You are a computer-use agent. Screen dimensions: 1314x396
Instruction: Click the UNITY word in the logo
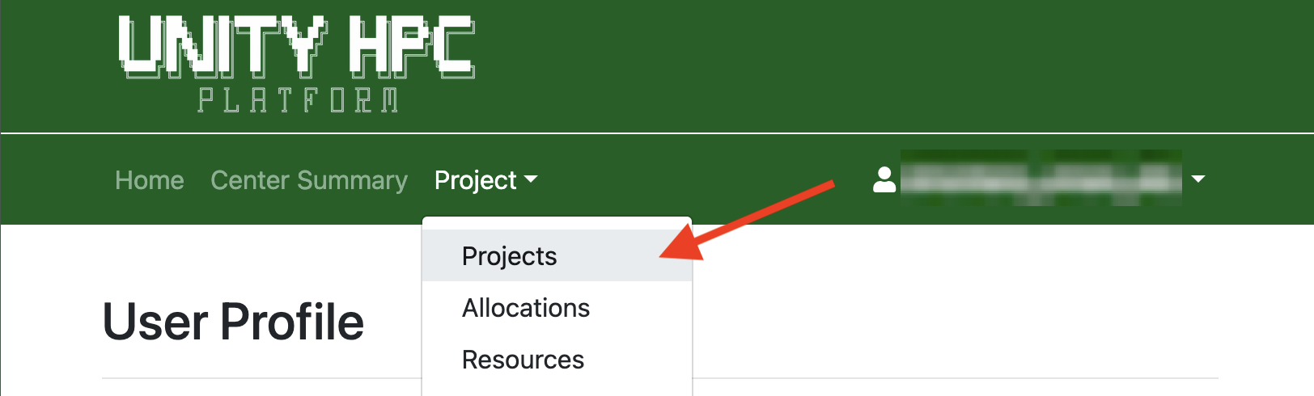(x=222, y=47)
